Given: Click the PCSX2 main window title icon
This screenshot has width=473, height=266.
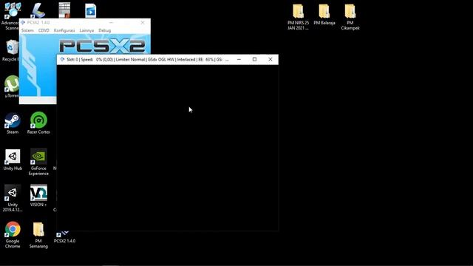Looking at the screenshot, I should (x=23, y=22).
